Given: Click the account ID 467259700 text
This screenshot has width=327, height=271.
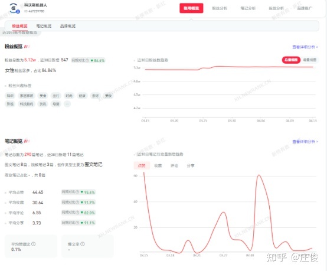Looking at the screenshot, I should (x=34, y=11).
